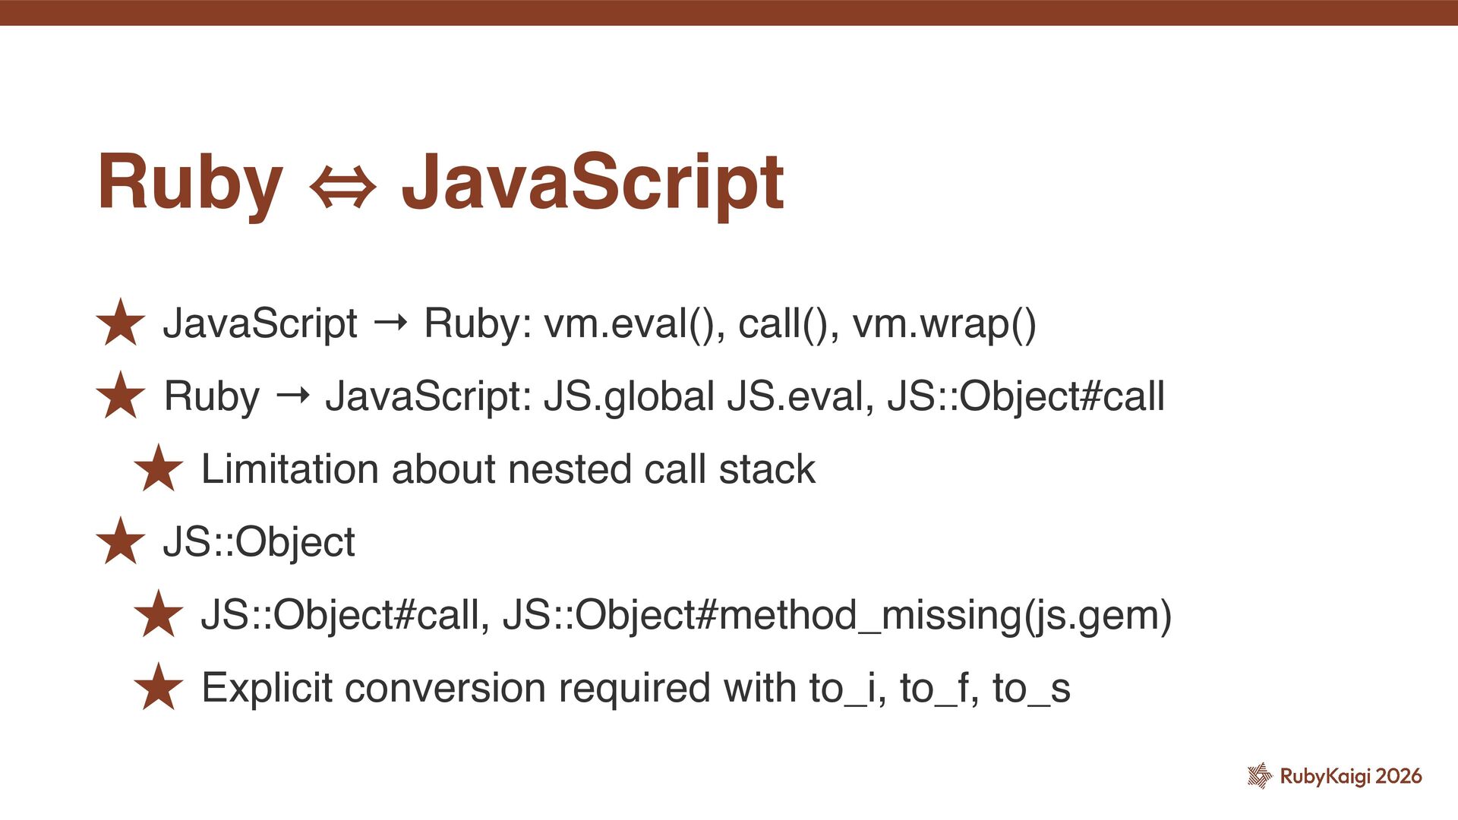Click the word JavaScript in the slide title
Image resolution: width=1458 pixels, height=820 pixels.
592,183
